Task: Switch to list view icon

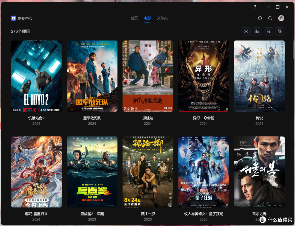Action: coord(257,31)
